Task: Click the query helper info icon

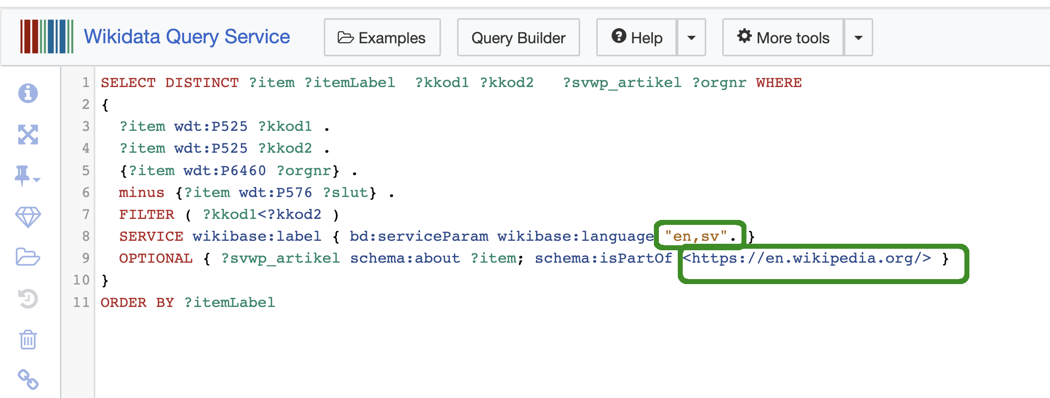Action: point(28,93)
